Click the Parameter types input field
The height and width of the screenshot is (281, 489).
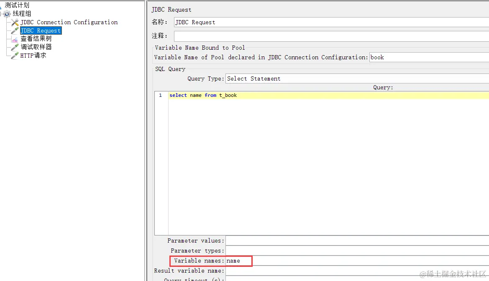tap(357, 251)
